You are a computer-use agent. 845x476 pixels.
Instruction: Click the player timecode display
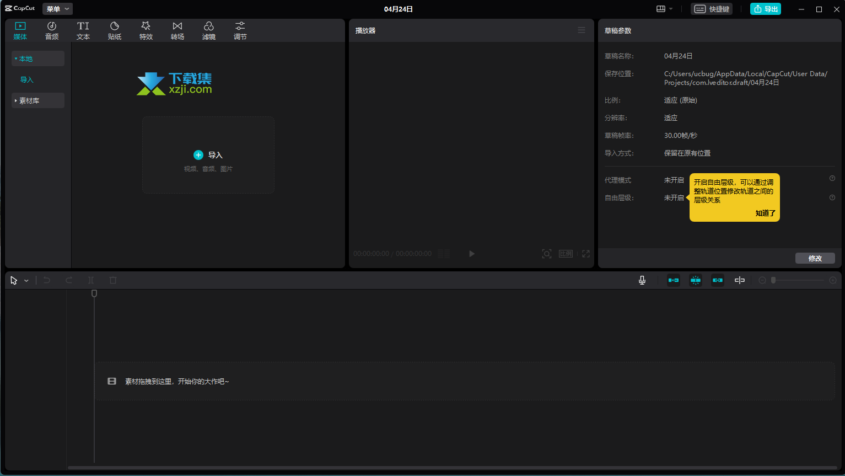392,254
